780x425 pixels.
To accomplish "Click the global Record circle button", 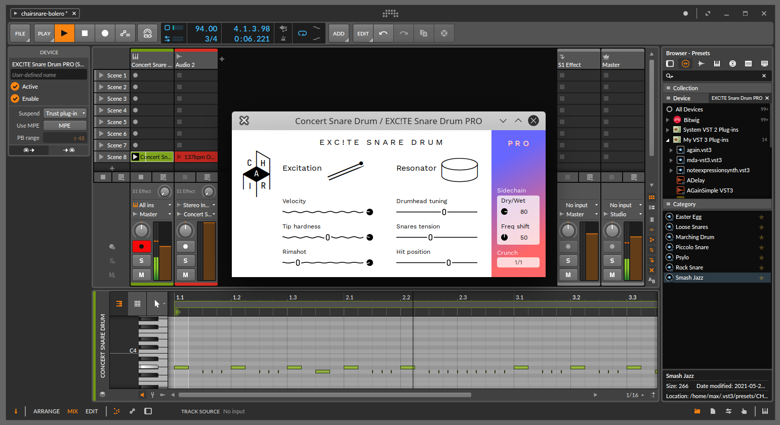I will [x=105, y=33].
